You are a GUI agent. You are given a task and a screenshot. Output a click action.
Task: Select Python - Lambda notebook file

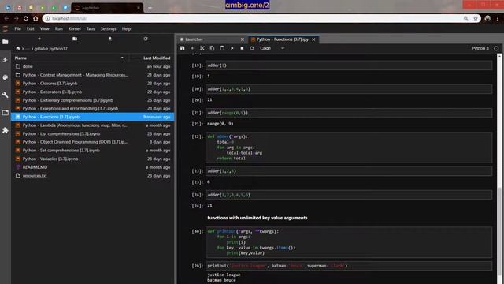pyautogui.click(x=93, y=125)
